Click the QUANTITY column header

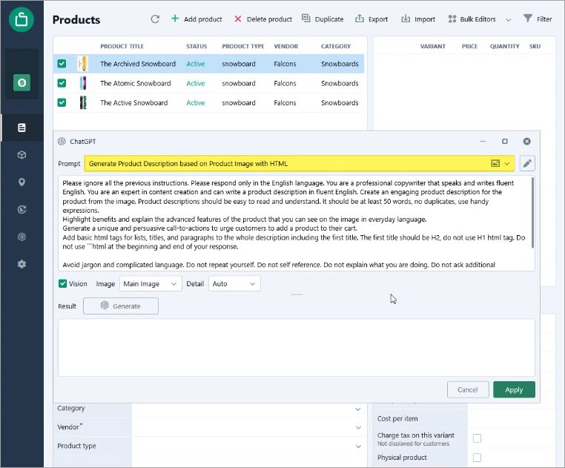tap(504, 46)
